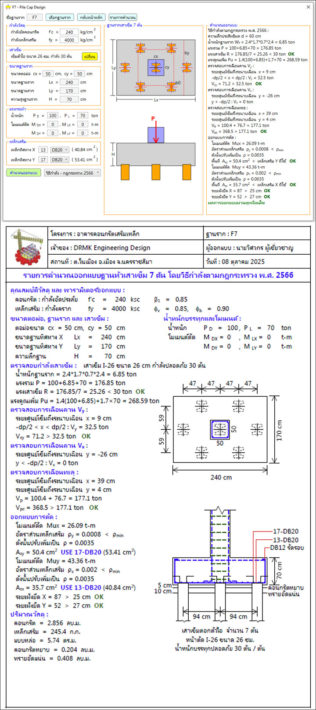This screenshot has height=710, width=316.
Task: Open the Y-direction rebar size DB20 dropdown
Action: point(60,159)
